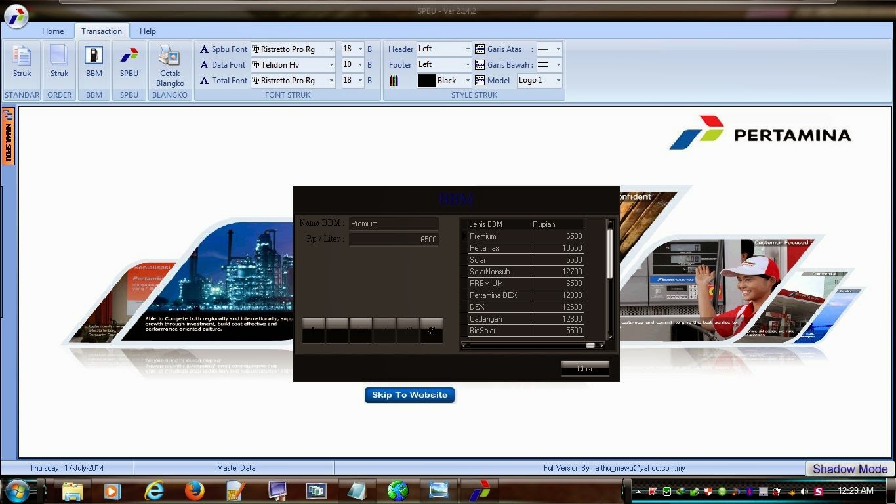Click the 12:29 AM taskbar clock
This screenshot has height=504, width=896.
point(855,490)
